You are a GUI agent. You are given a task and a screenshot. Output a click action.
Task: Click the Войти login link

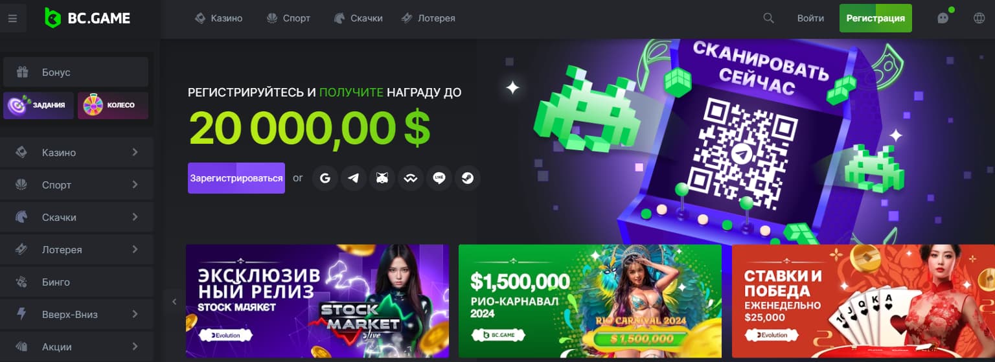click(810, 18)
